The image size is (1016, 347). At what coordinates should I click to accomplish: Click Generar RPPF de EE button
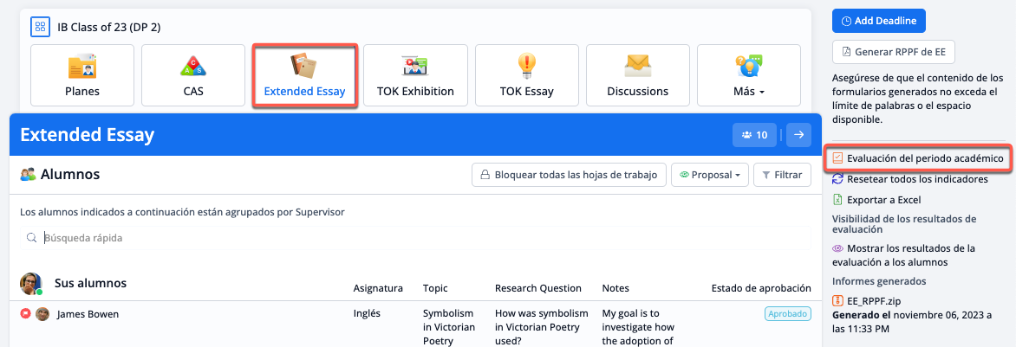click(893, 52)
